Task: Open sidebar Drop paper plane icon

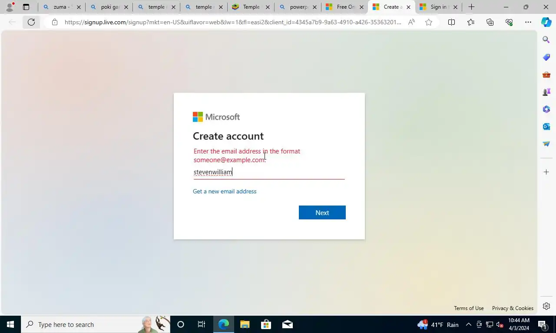Action: tap(546, 144)
